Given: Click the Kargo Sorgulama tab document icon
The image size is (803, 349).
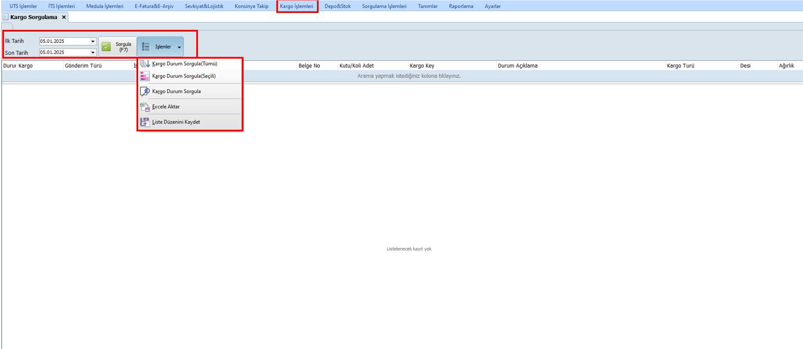Looking at the screenshot, I should [6, 17].
